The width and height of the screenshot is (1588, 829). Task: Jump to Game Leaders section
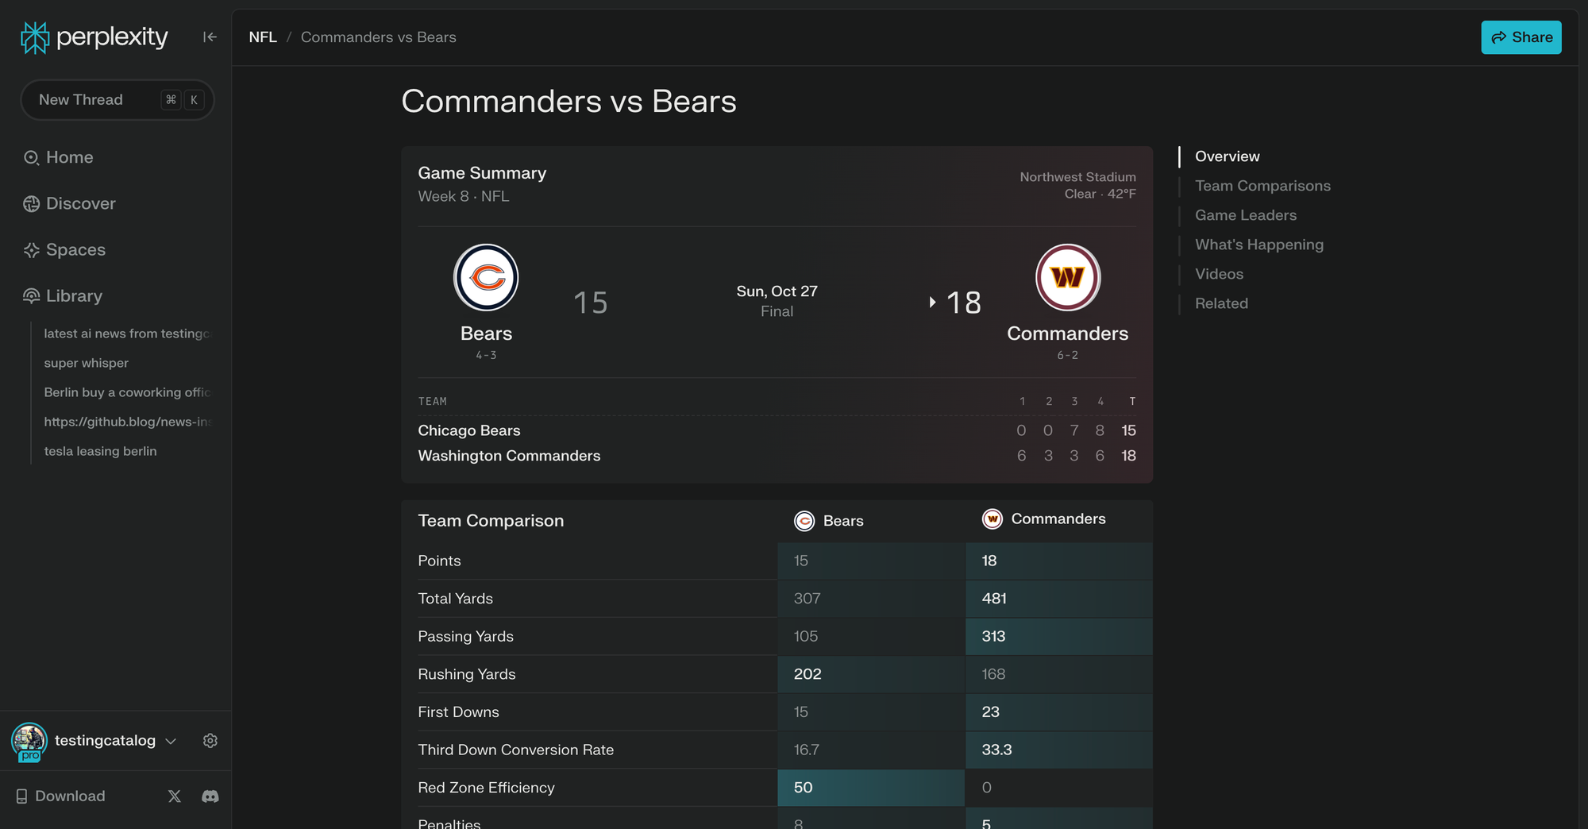pos(1245,215)
